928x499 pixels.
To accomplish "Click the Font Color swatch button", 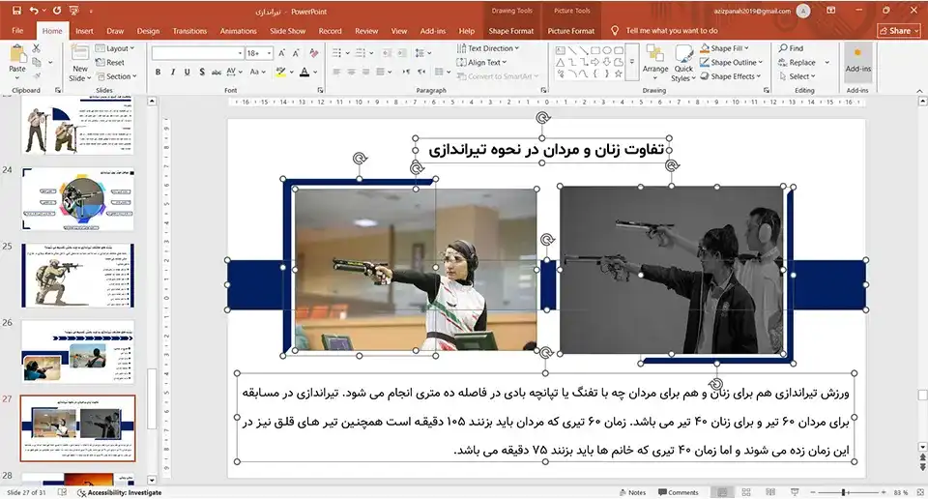I will pyautogui.click(x=304, y=72).
